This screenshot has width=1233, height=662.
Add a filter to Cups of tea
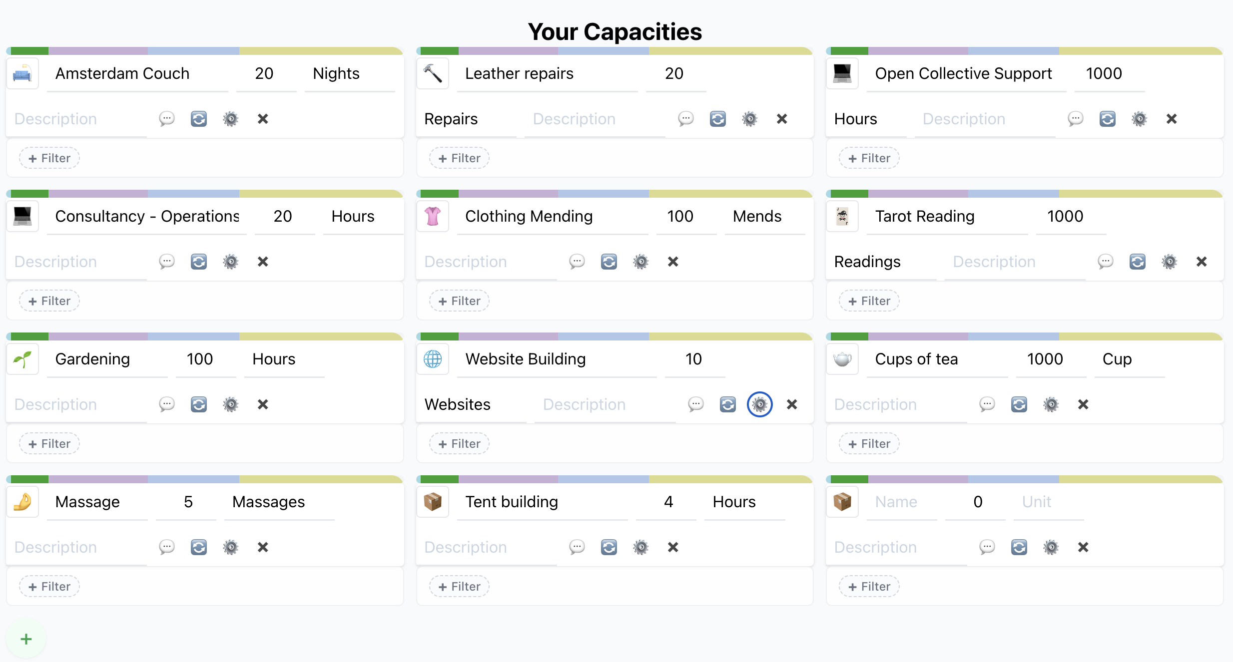pos(869,444)
